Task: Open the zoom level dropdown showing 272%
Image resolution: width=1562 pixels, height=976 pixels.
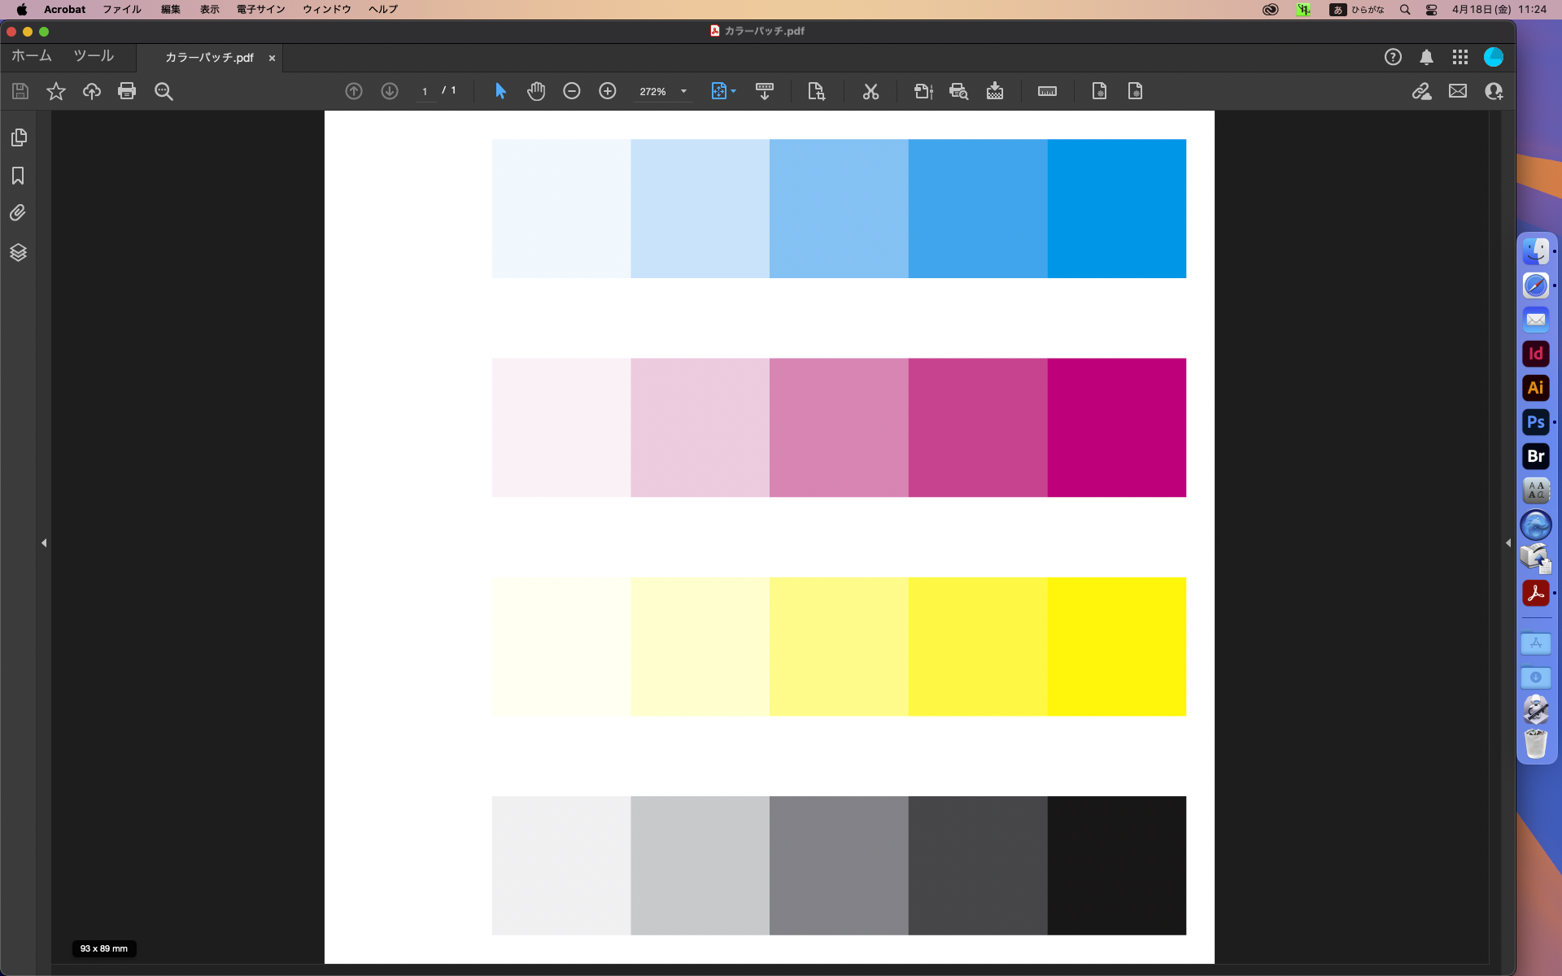Action: tap(683, 91)
